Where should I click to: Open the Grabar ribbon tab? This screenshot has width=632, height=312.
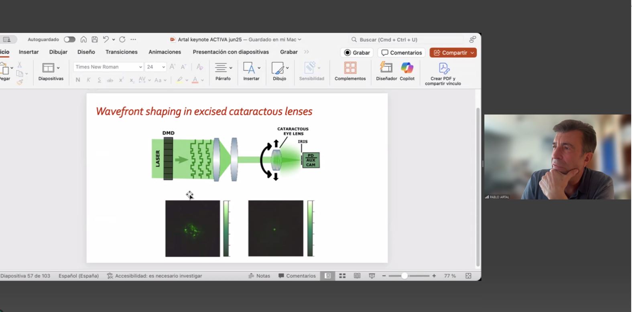[x=289, y=52]
